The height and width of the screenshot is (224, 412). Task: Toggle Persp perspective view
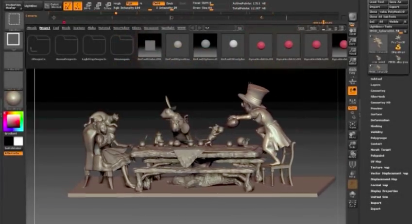coord(352,71)
